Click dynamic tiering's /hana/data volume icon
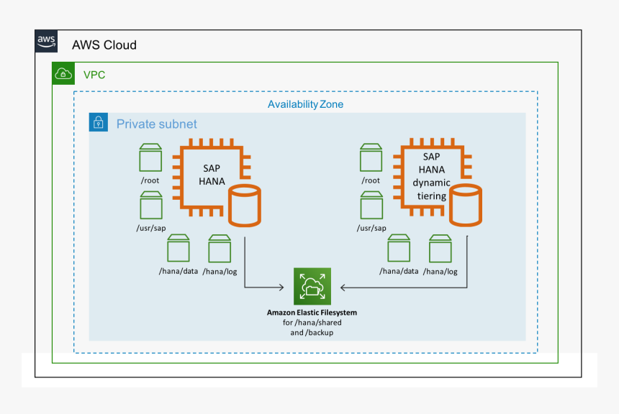619x414 pixels. coord(399,248)
